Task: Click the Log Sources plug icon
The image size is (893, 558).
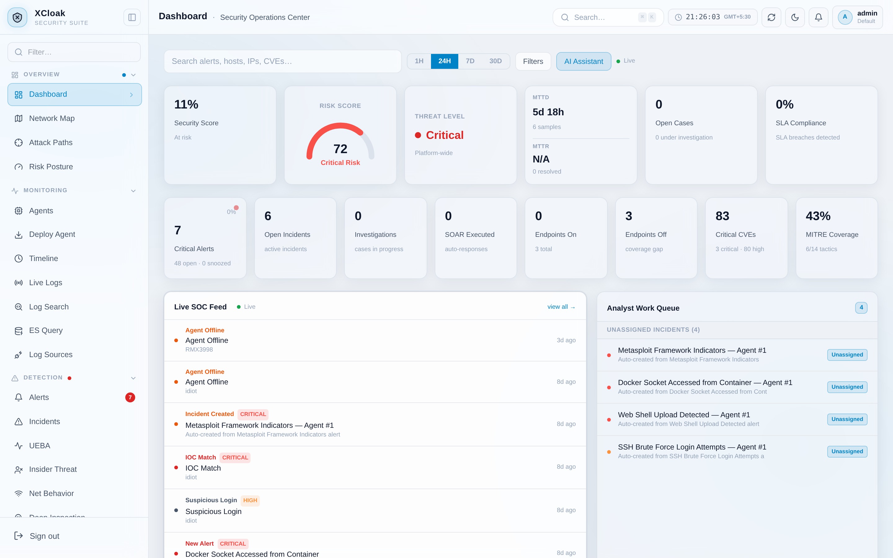Action: pyautogui.click(x=19, y=355)
